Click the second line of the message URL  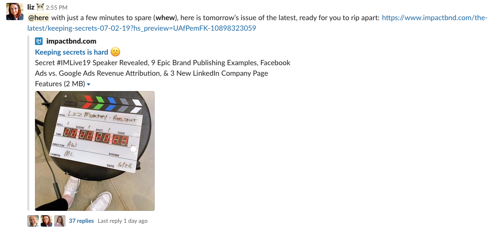pyautogui.click(x=142, y=28)
